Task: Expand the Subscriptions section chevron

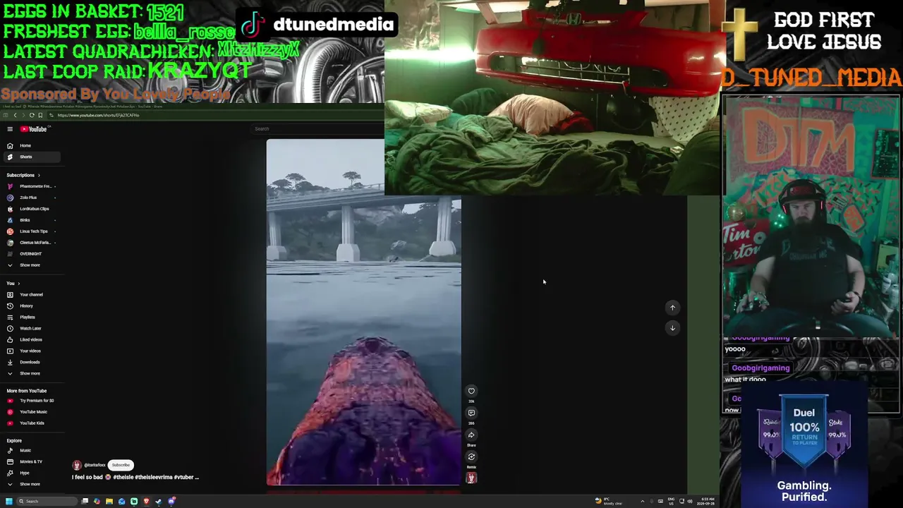Action: click(x=39, y=175)
